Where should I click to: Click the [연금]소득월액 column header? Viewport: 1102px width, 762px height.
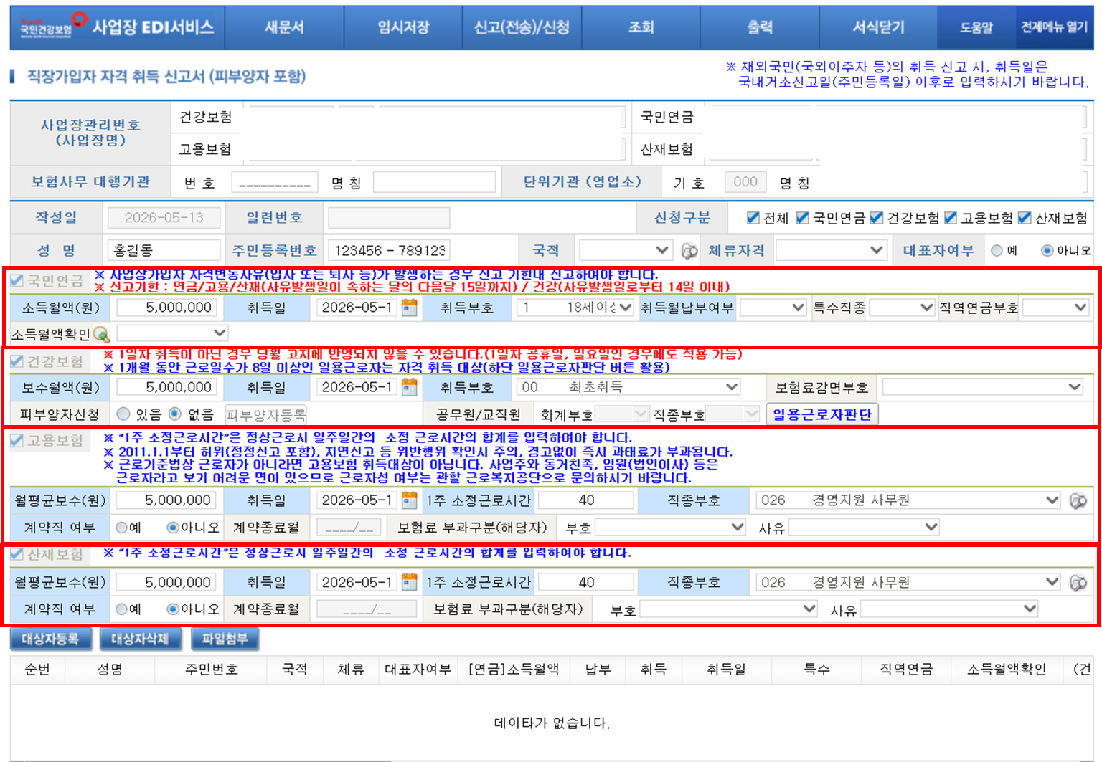point(513,669)
